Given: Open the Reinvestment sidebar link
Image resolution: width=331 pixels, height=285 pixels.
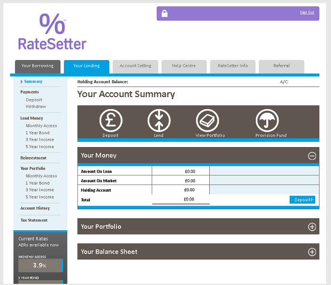Looking at the screenshot, I should coord(33,158).
